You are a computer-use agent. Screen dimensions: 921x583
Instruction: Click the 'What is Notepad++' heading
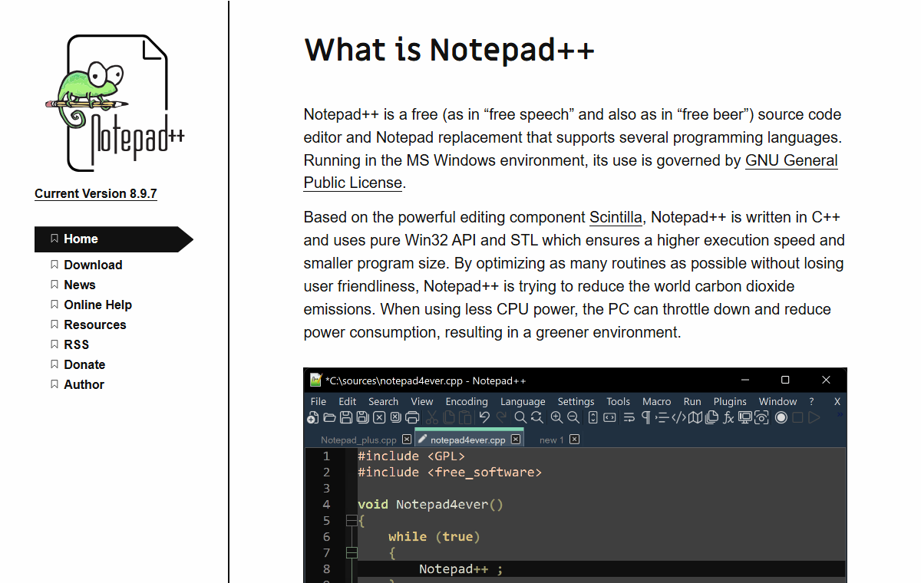point(450,50)
